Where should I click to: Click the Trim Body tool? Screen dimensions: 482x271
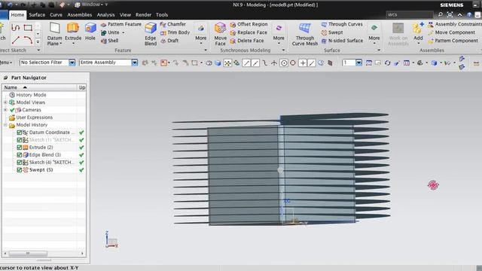click(x=175, y=32)
